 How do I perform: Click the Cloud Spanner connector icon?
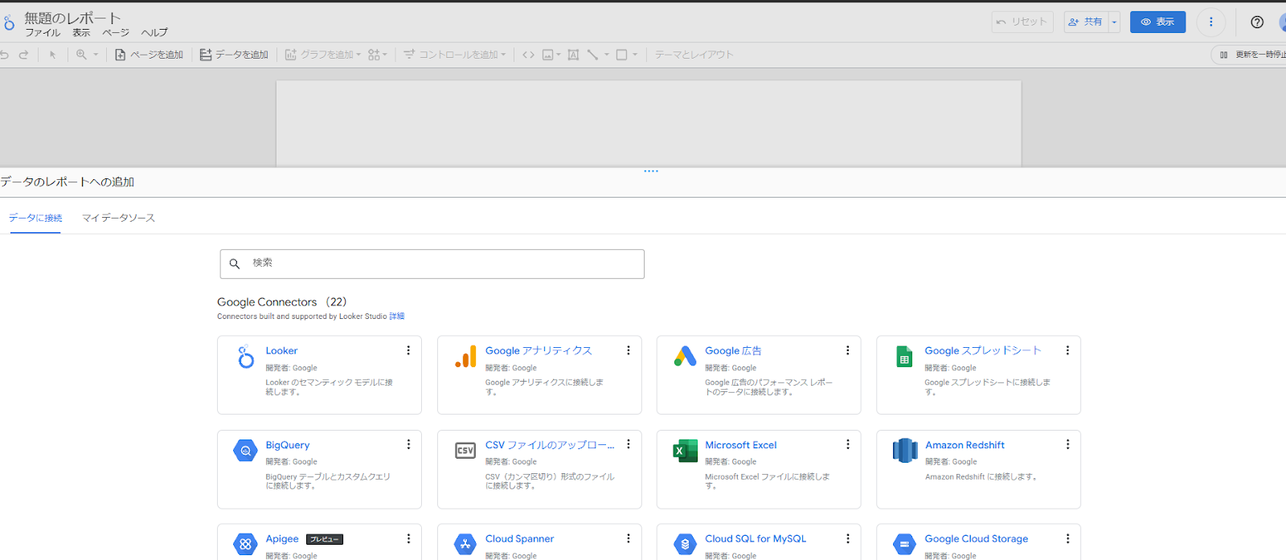(x=465, y=544)
